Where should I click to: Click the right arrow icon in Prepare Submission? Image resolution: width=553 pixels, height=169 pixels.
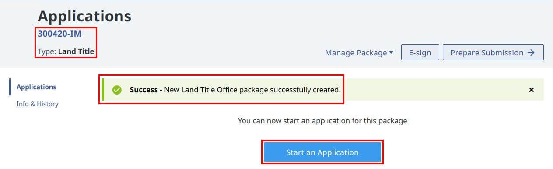click(531, 53)
